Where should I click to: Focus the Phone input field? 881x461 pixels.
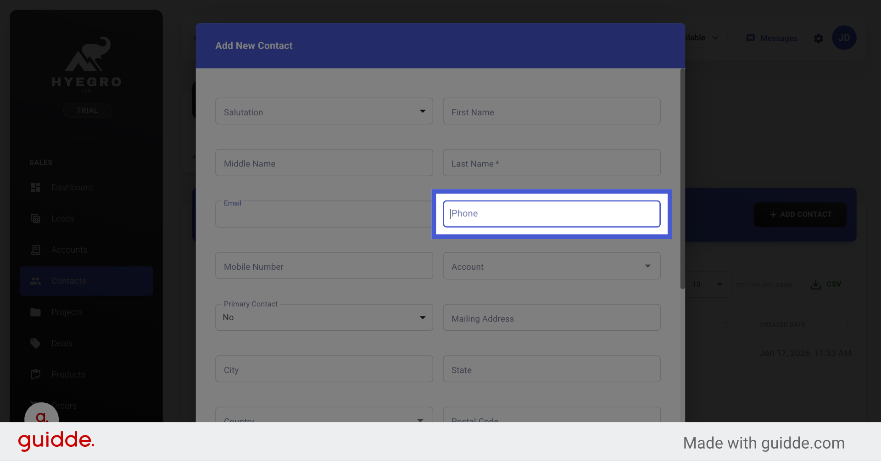[x=551, y=213]
